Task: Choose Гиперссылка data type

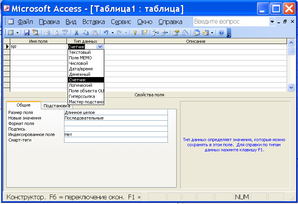Action: pos(86,96)
